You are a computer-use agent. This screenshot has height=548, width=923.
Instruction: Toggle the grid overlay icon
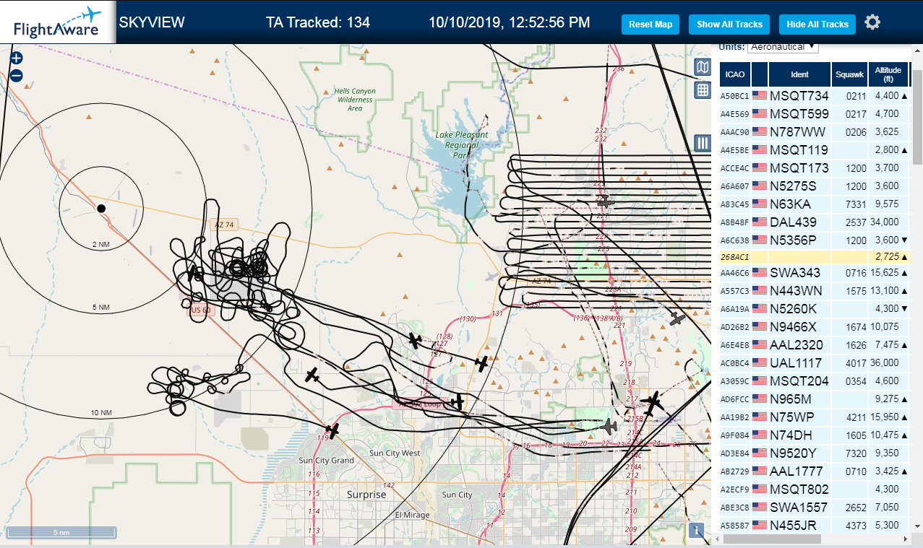pyautogui.click(x=703, y=90)
